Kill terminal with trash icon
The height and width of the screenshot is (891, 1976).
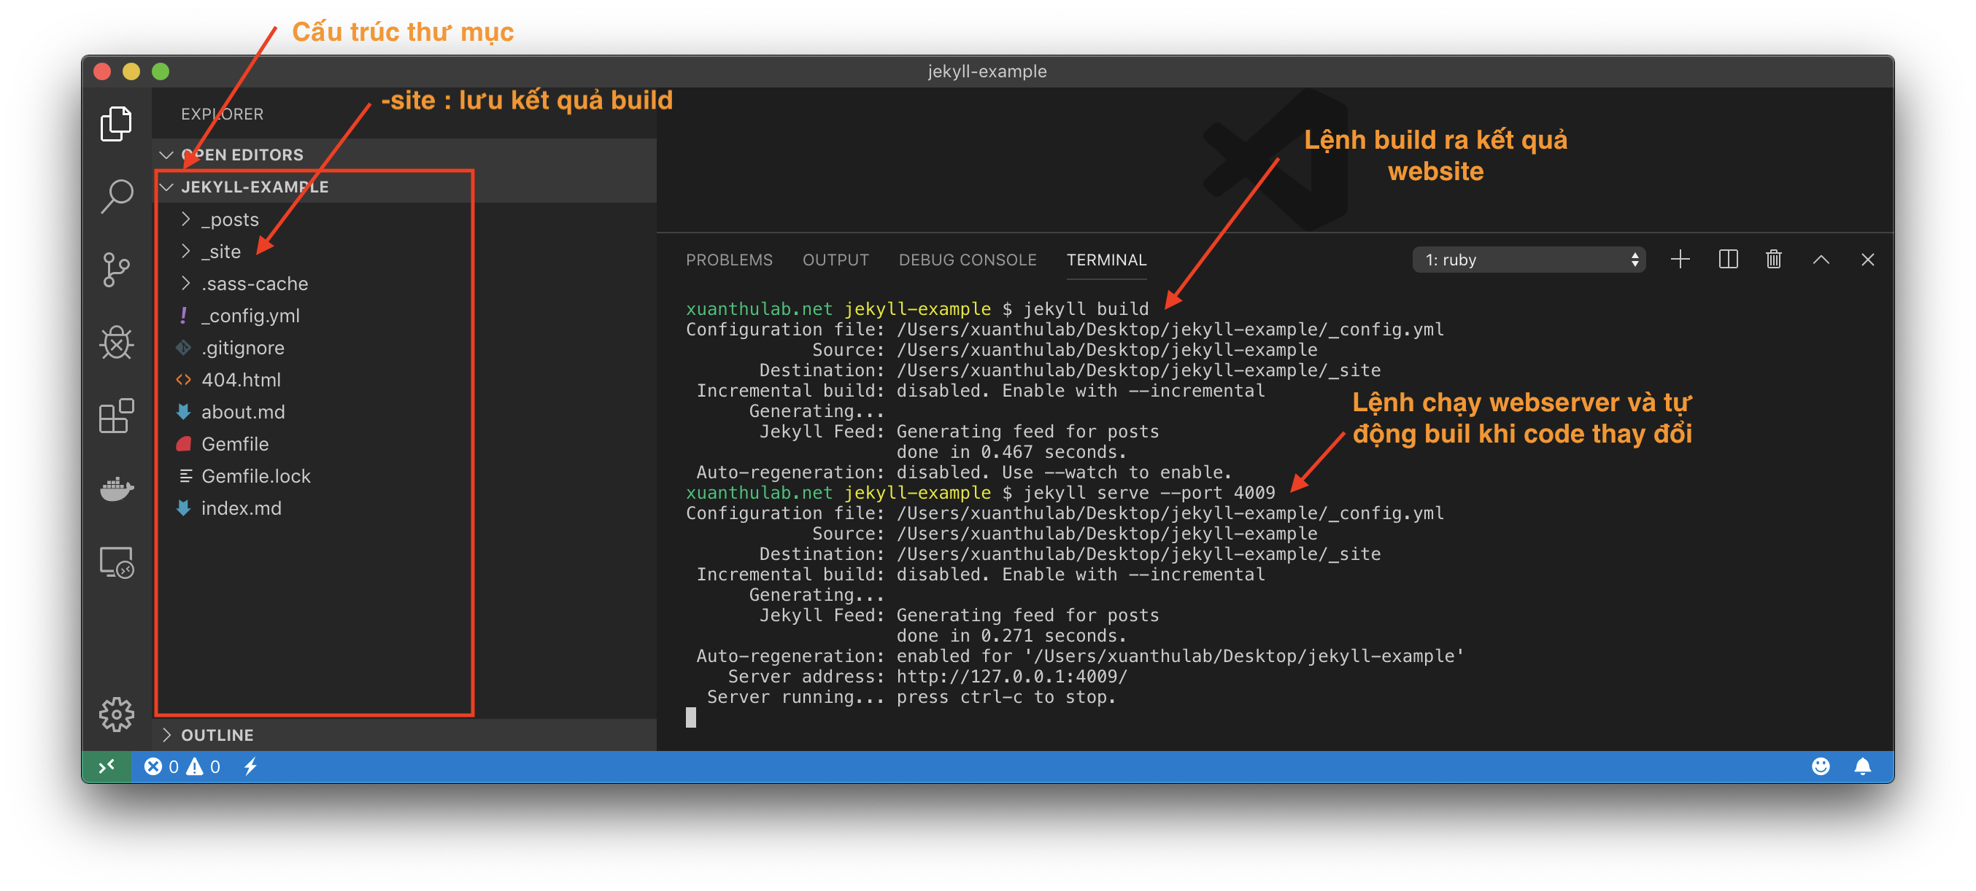[x=1773, y=260]
